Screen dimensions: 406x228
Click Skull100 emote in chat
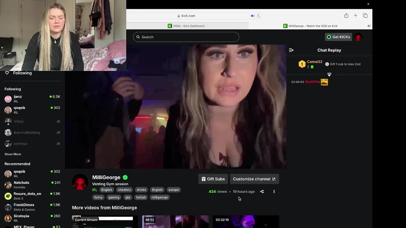(x=324, y=82)
